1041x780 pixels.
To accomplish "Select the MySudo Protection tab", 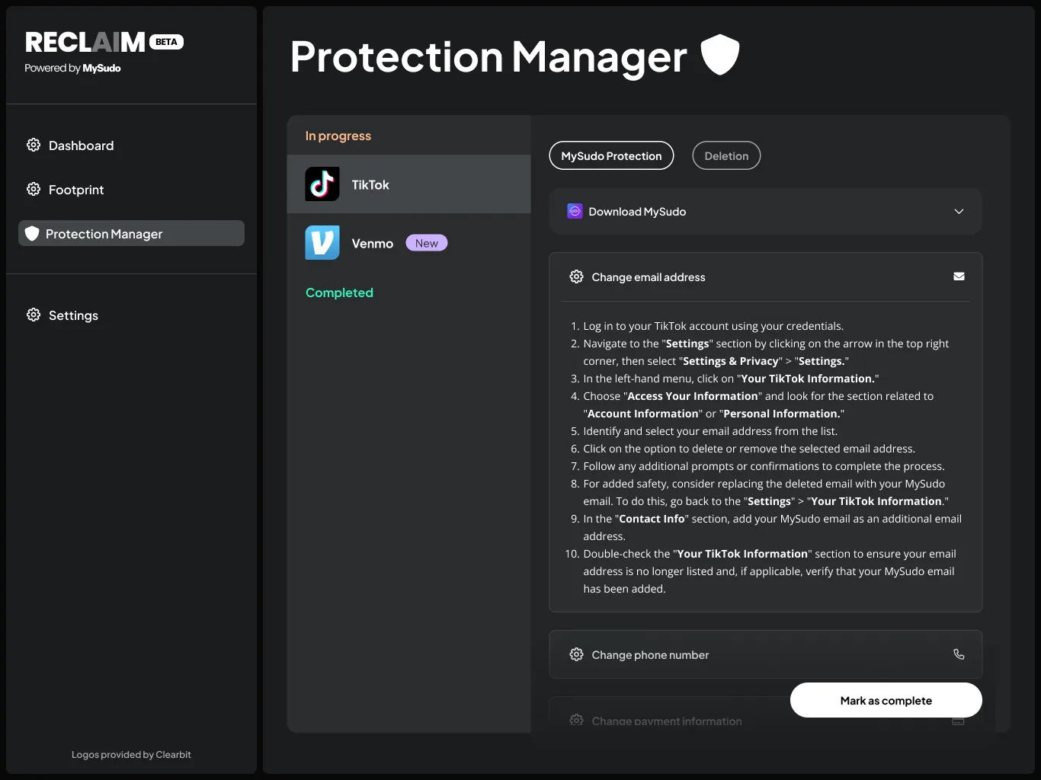I will point(611,155).
